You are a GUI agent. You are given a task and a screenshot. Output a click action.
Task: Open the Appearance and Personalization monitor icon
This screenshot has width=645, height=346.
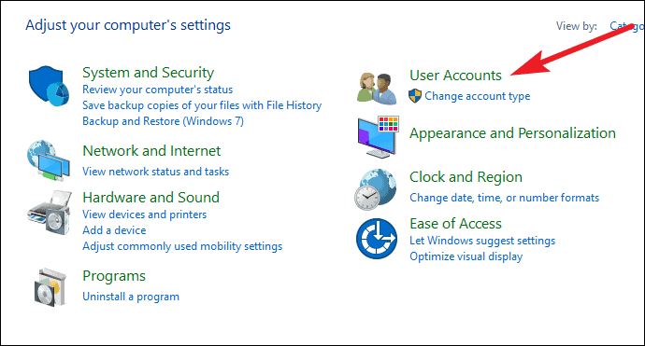coord(378,137)
